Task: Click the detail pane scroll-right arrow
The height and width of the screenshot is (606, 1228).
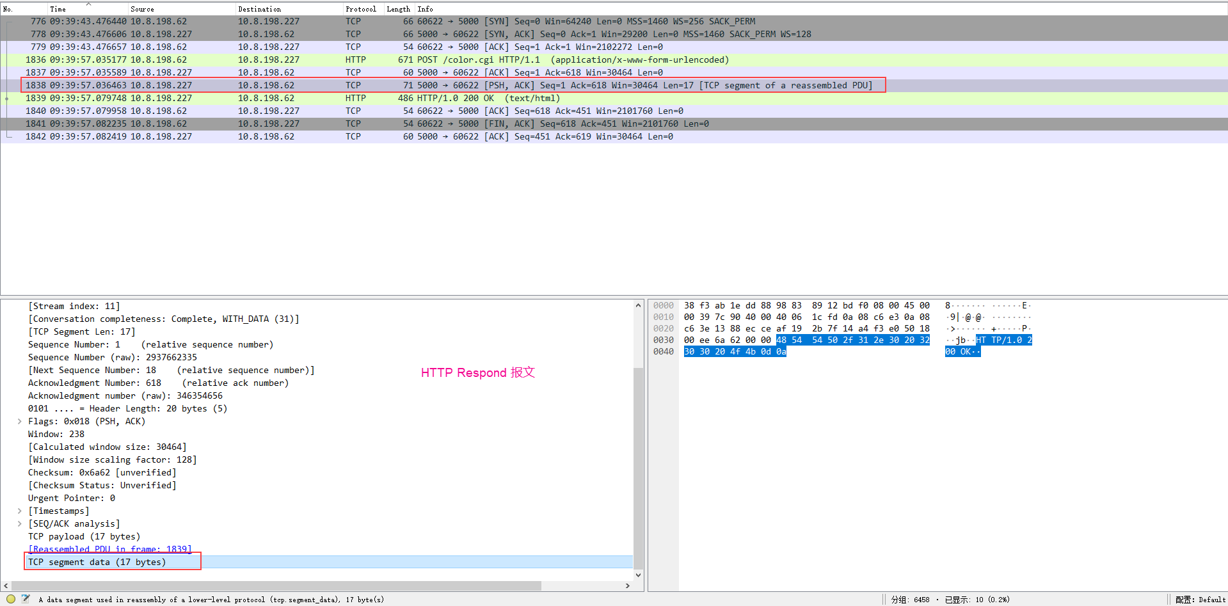Action: pyautogui.click(x=628, y=586)
